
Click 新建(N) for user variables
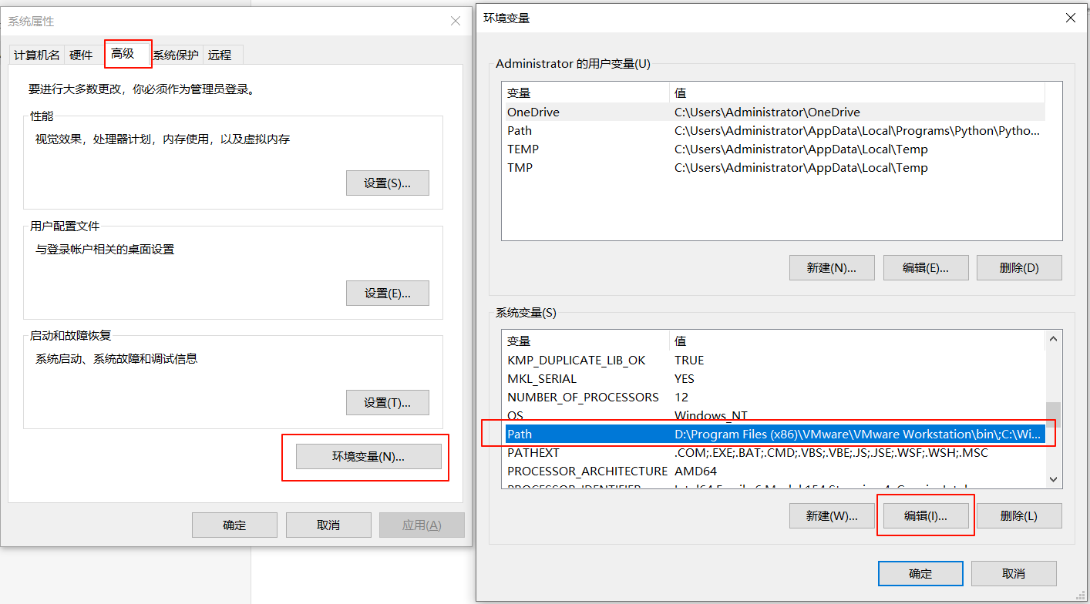(831, 267)
